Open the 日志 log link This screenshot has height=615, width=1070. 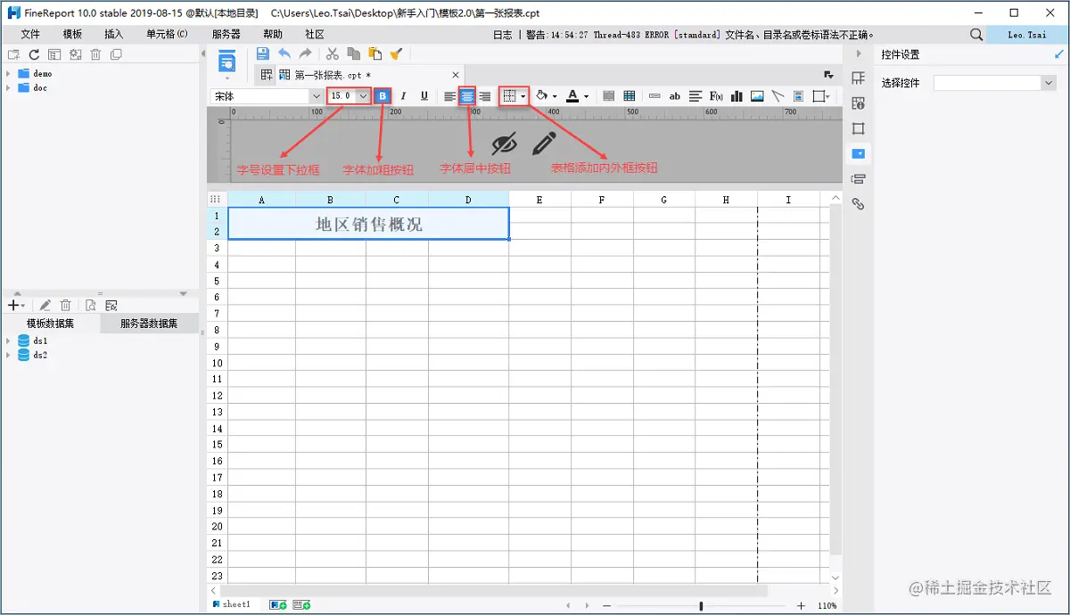pos(502,35)
